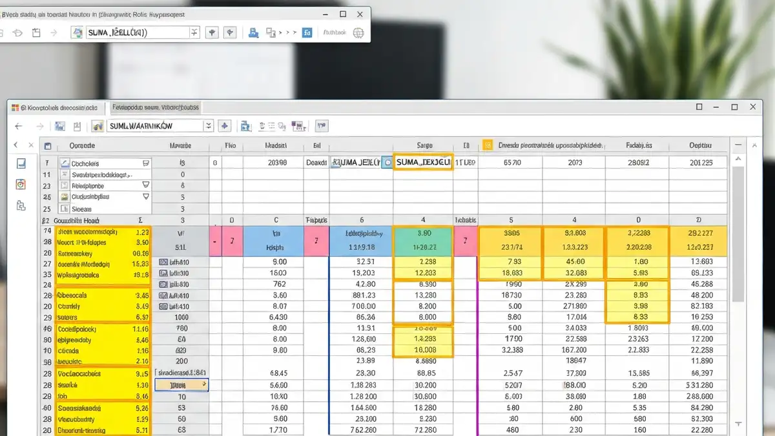Screen dimensions: 775x436
Task: Expand the Cludusinbyfiau row dropdown
Action: click(145, 196)
